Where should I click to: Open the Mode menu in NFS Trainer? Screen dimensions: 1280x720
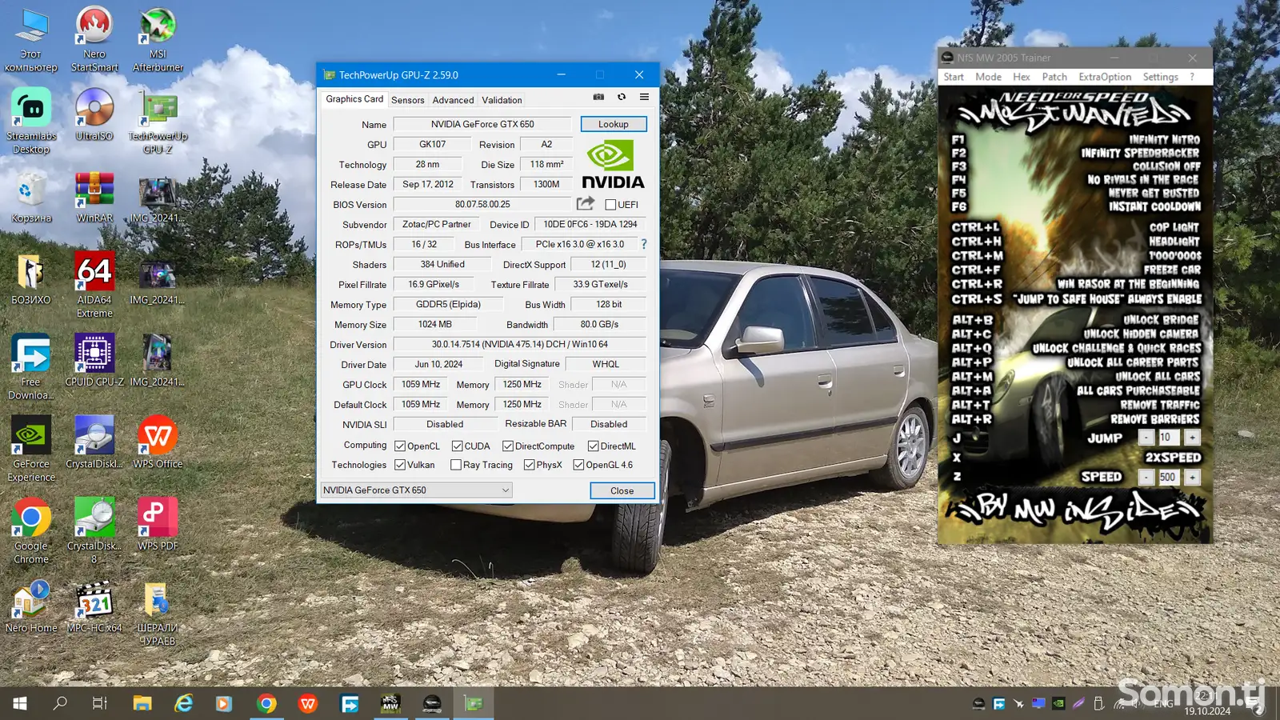988,77
